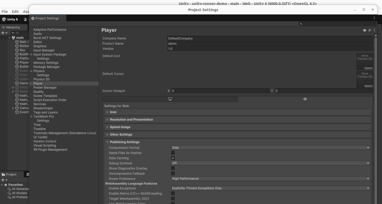Enable Decompression Fallback checkbox
The height and width of the screenshot is (204, 382).
[173, 173]
